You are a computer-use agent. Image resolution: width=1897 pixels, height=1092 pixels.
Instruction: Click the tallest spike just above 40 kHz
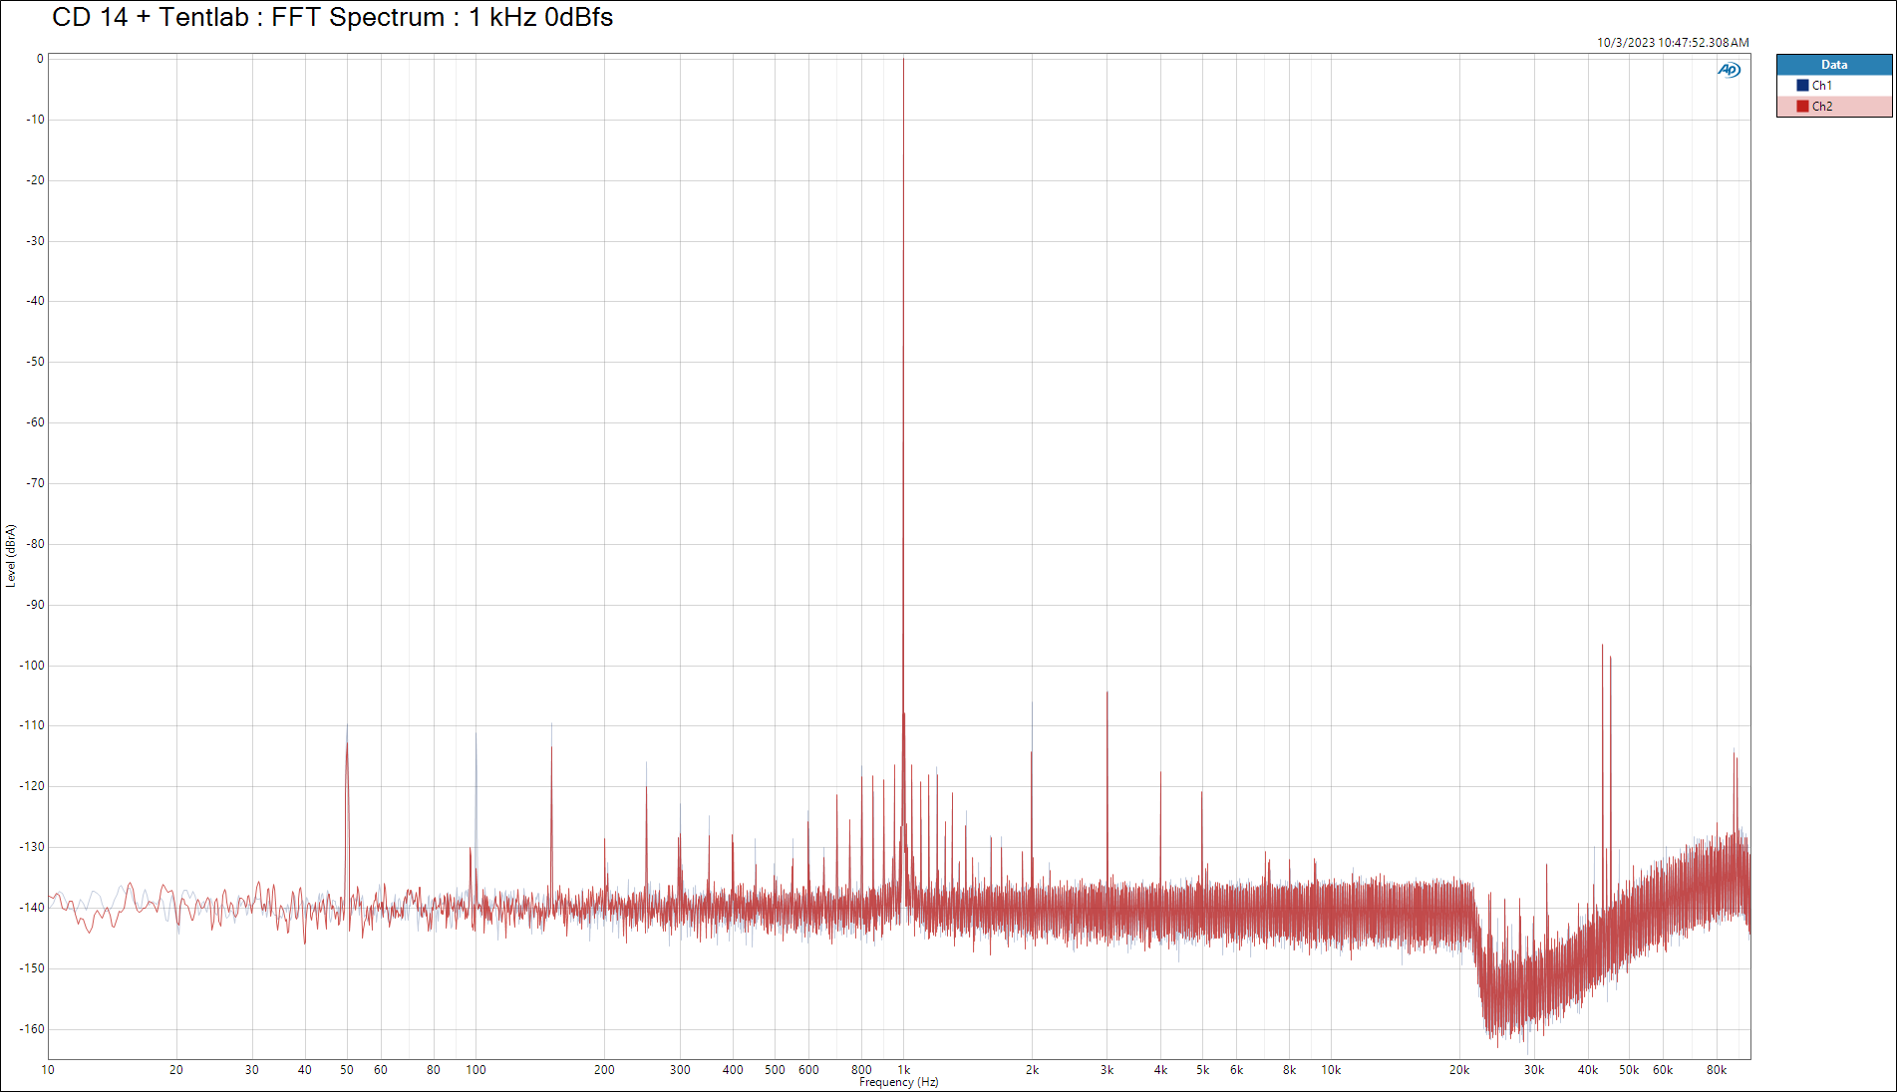[x=1602, y=647]
